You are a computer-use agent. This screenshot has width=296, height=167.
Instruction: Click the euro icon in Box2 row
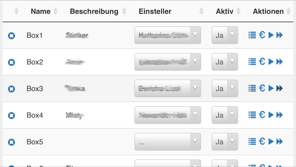(262, 62)
